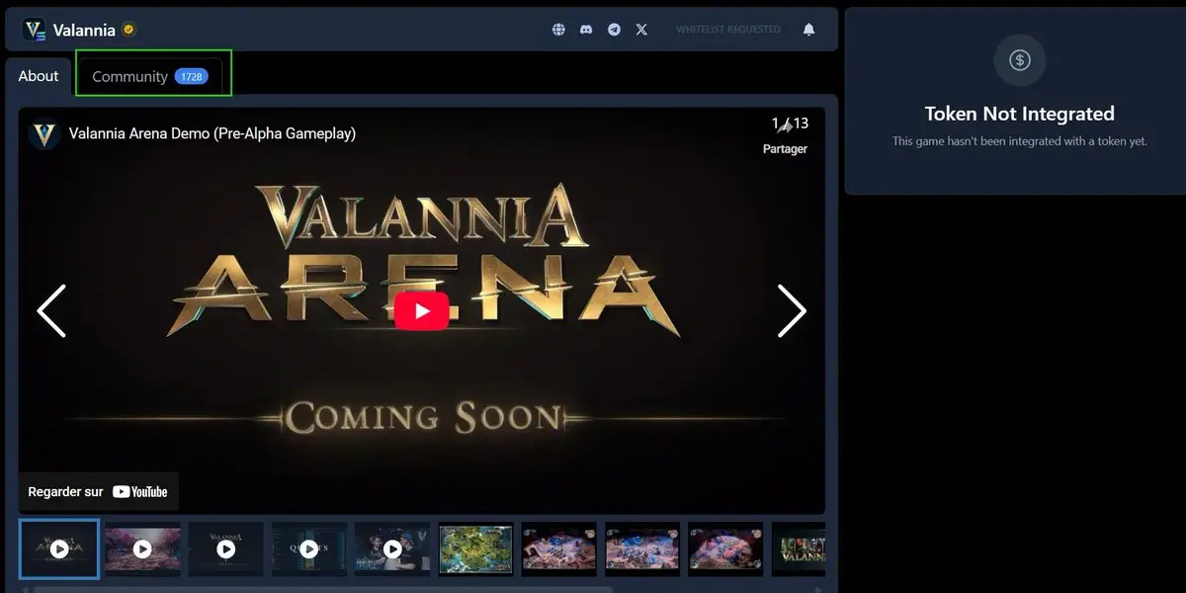1186x593 pixels.
Task: Select the Quests video thumbnail
Action: (309, 549)
